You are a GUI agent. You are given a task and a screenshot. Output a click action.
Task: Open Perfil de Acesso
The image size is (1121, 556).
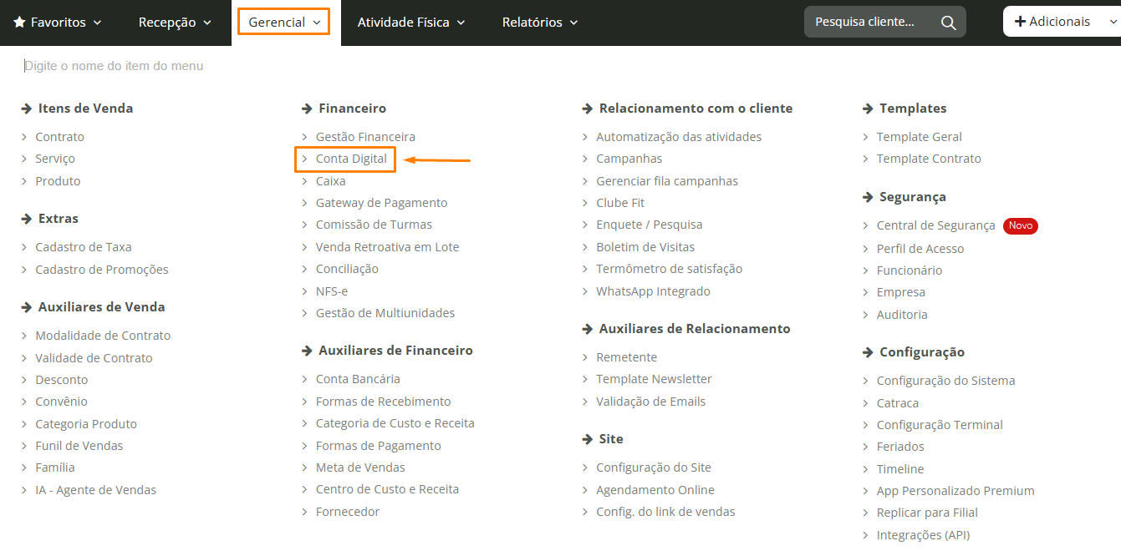coord(920,249)
